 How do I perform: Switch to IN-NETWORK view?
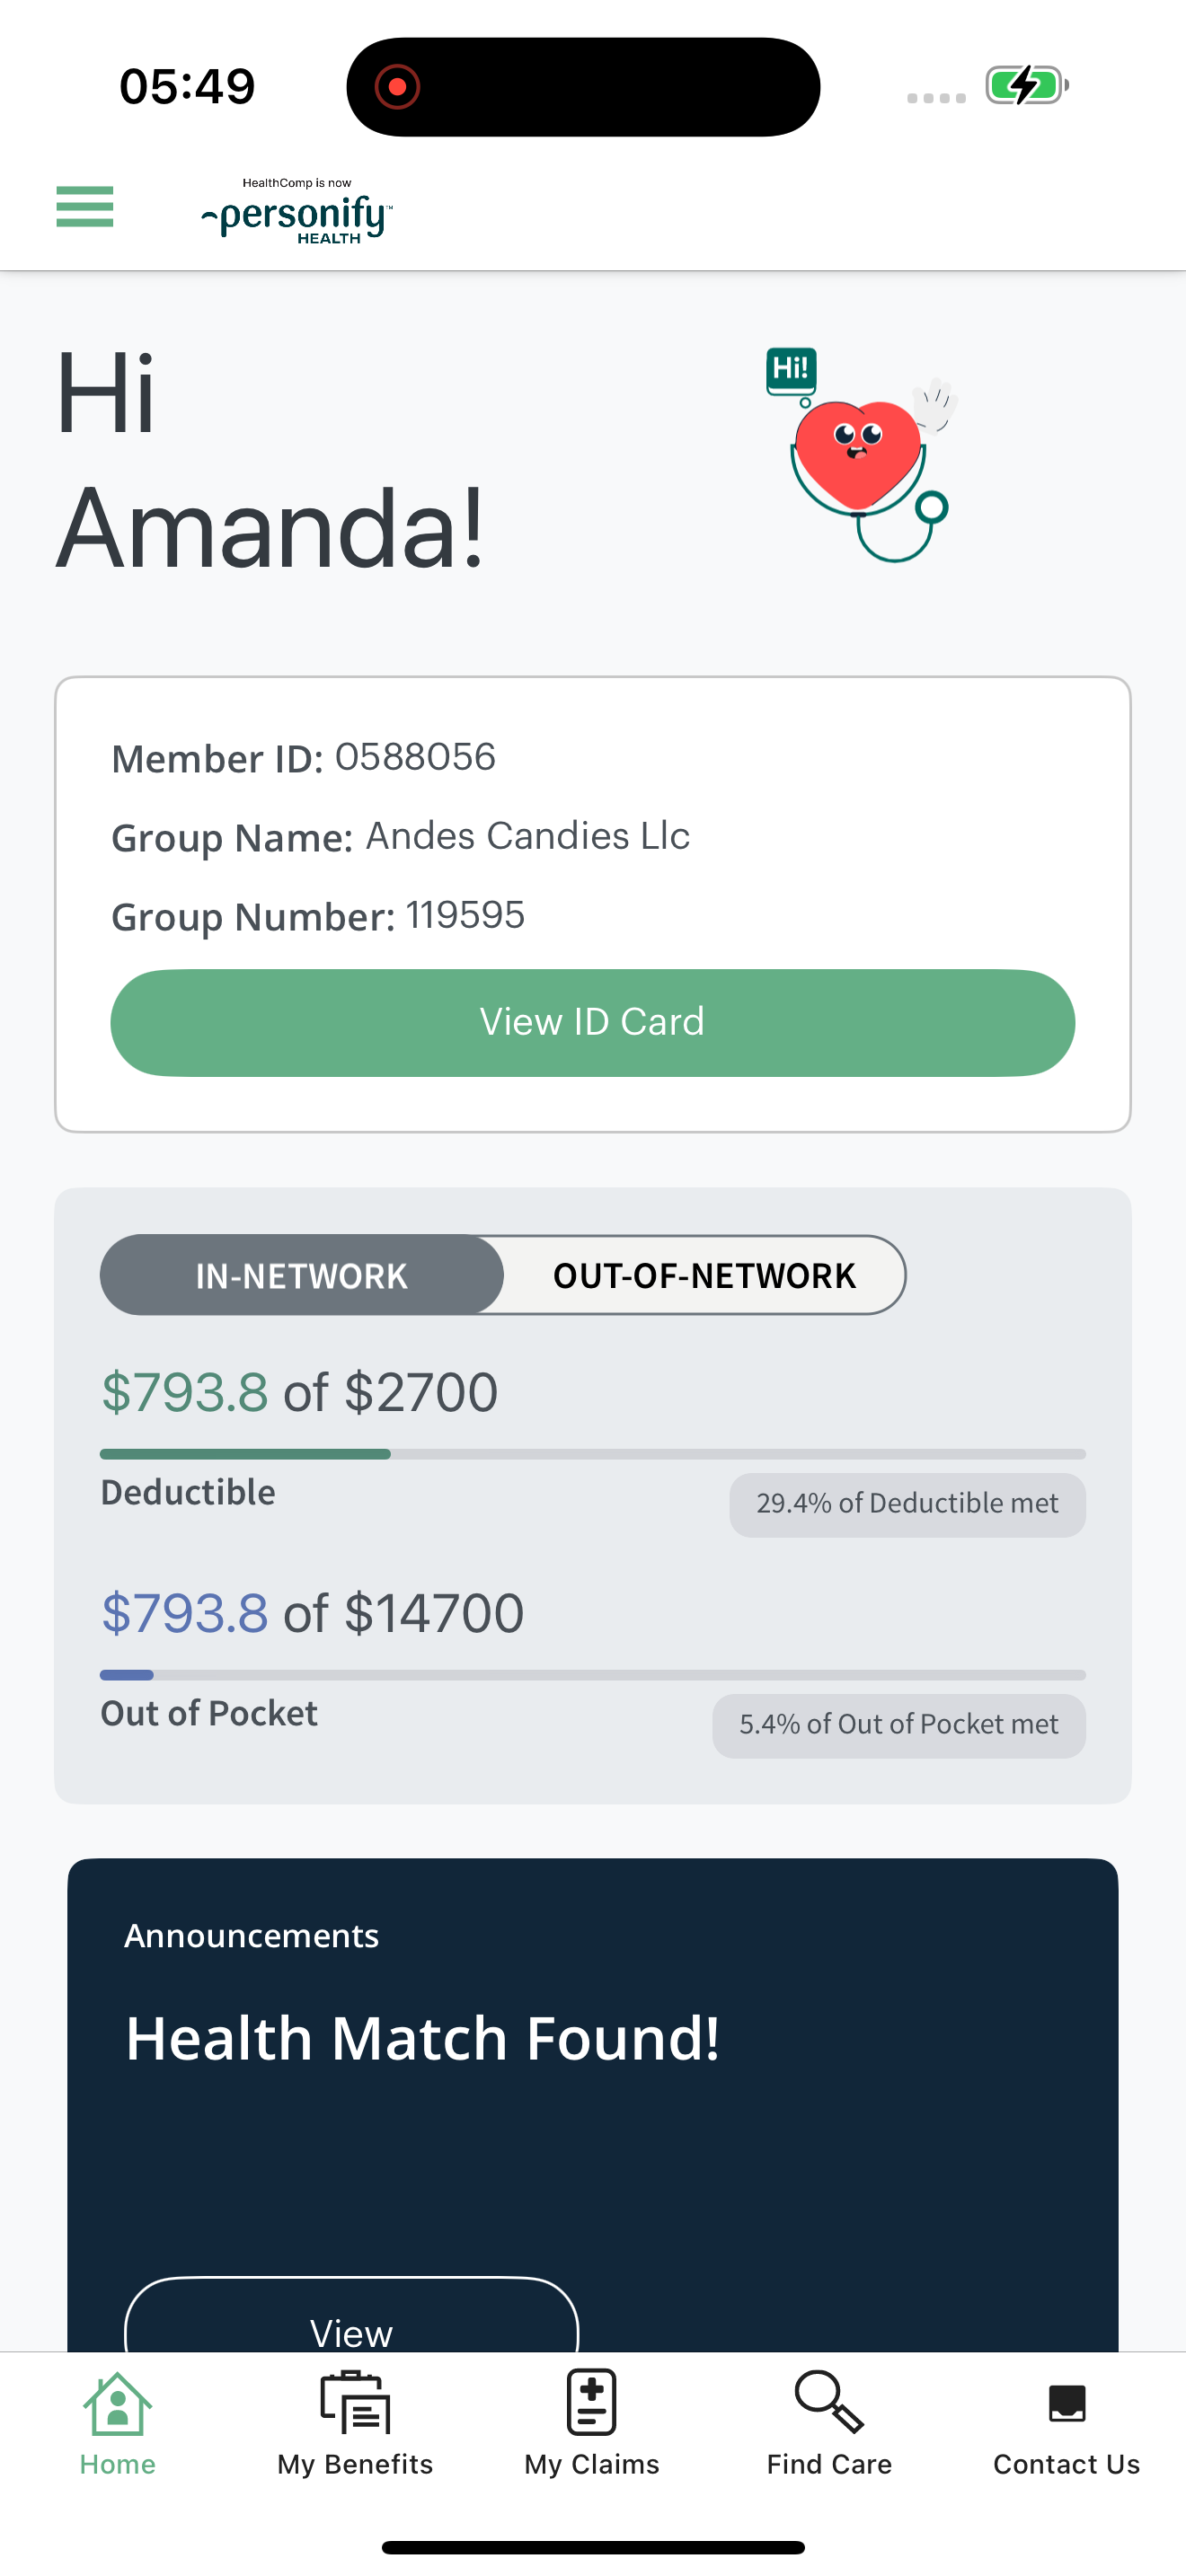(302, 1276)
